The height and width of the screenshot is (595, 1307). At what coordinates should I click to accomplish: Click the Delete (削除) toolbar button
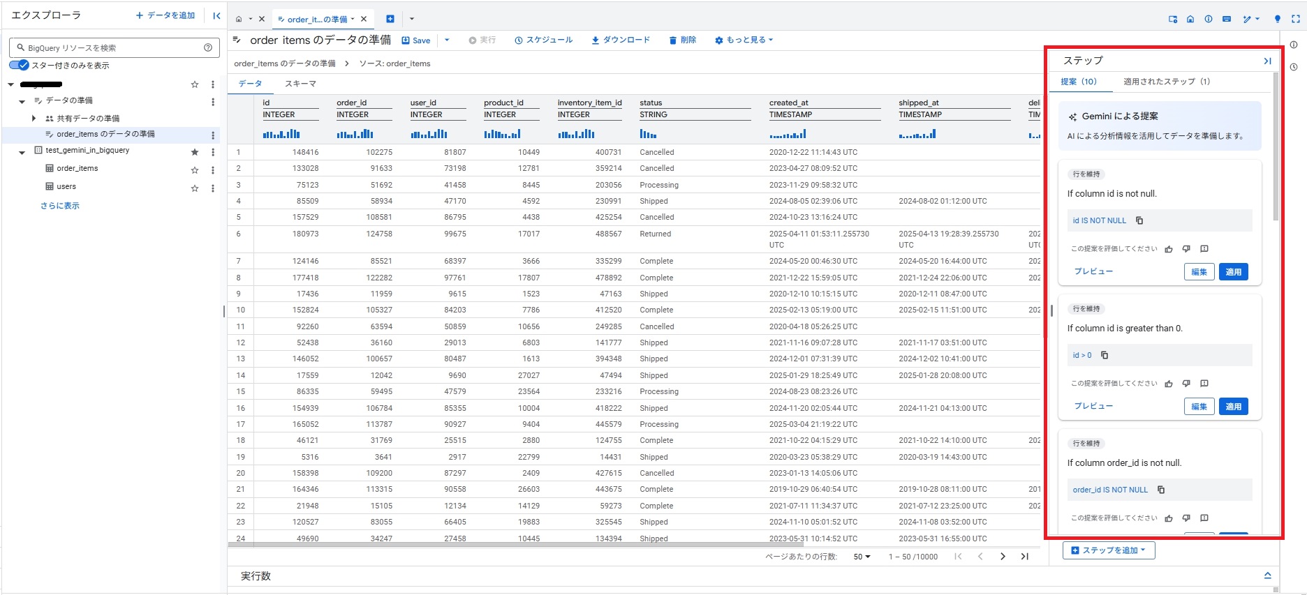(682, 40)
